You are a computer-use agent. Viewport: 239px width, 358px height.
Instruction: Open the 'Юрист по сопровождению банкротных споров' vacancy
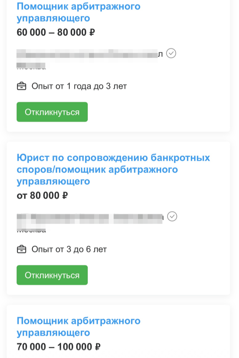coord(113,169)
